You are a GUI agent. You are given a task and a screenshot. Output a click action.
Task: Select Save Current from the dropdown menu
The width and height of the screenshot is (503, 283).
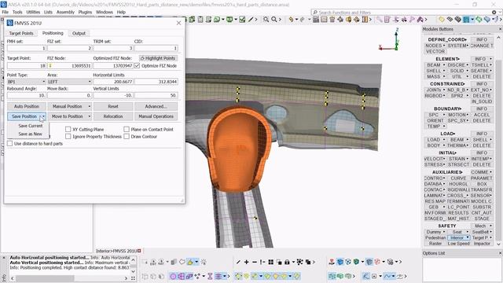[30, 126]
